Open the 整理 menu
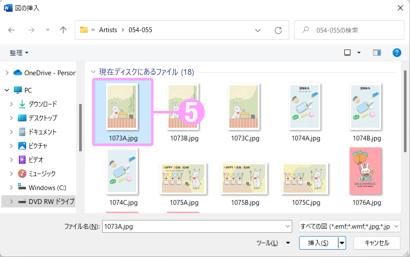The width and height of the screenshot is (410, 257). (x=19, y=53)
